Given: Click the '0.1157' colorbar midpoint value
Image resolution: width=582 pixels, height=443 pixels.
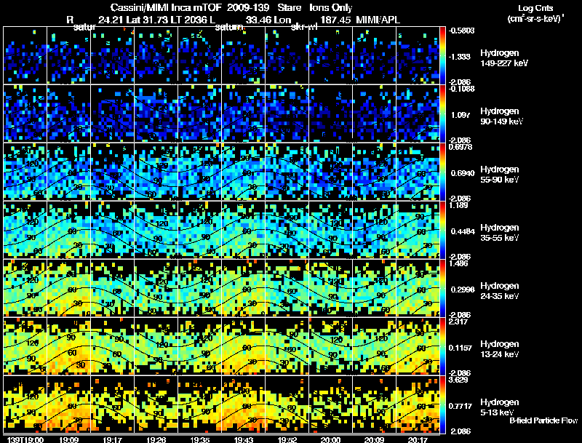Looking at the screenshot, I should tap(461, 348).
